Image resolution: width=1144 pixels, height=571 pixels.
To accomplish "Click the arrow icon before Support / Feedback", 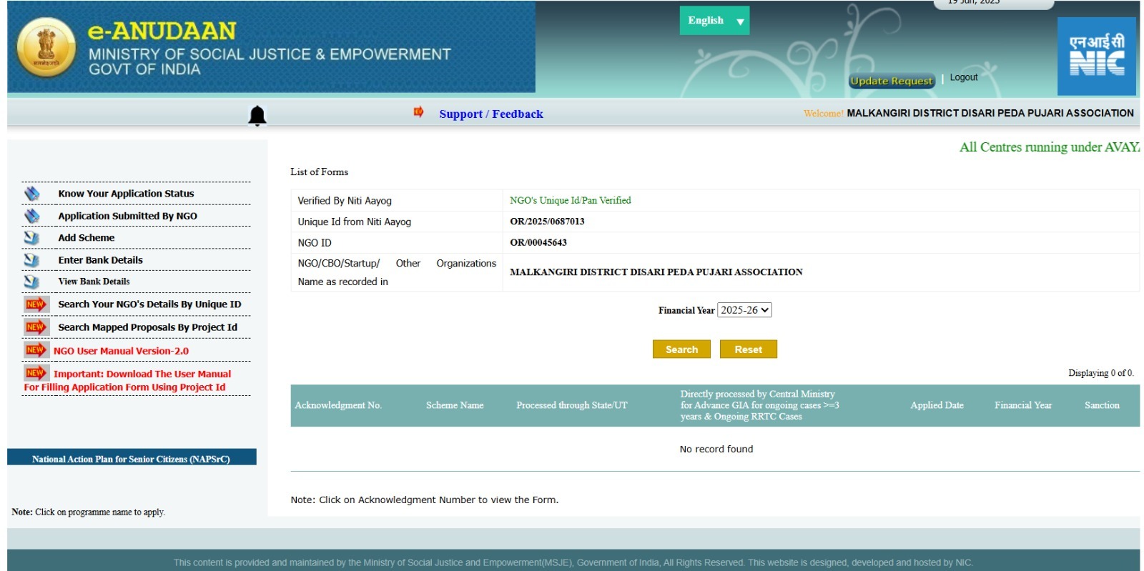I will pos(418,112).
